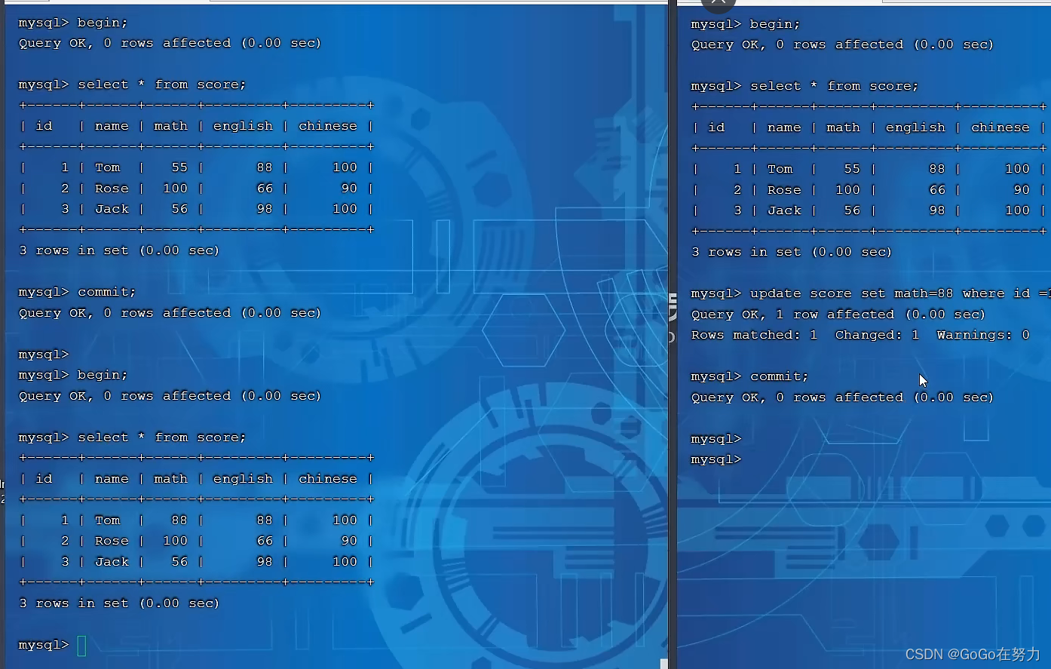Click Rose's english value 66 in right terminal
This screenshot has width=1051, height=669.
point(937,190)
